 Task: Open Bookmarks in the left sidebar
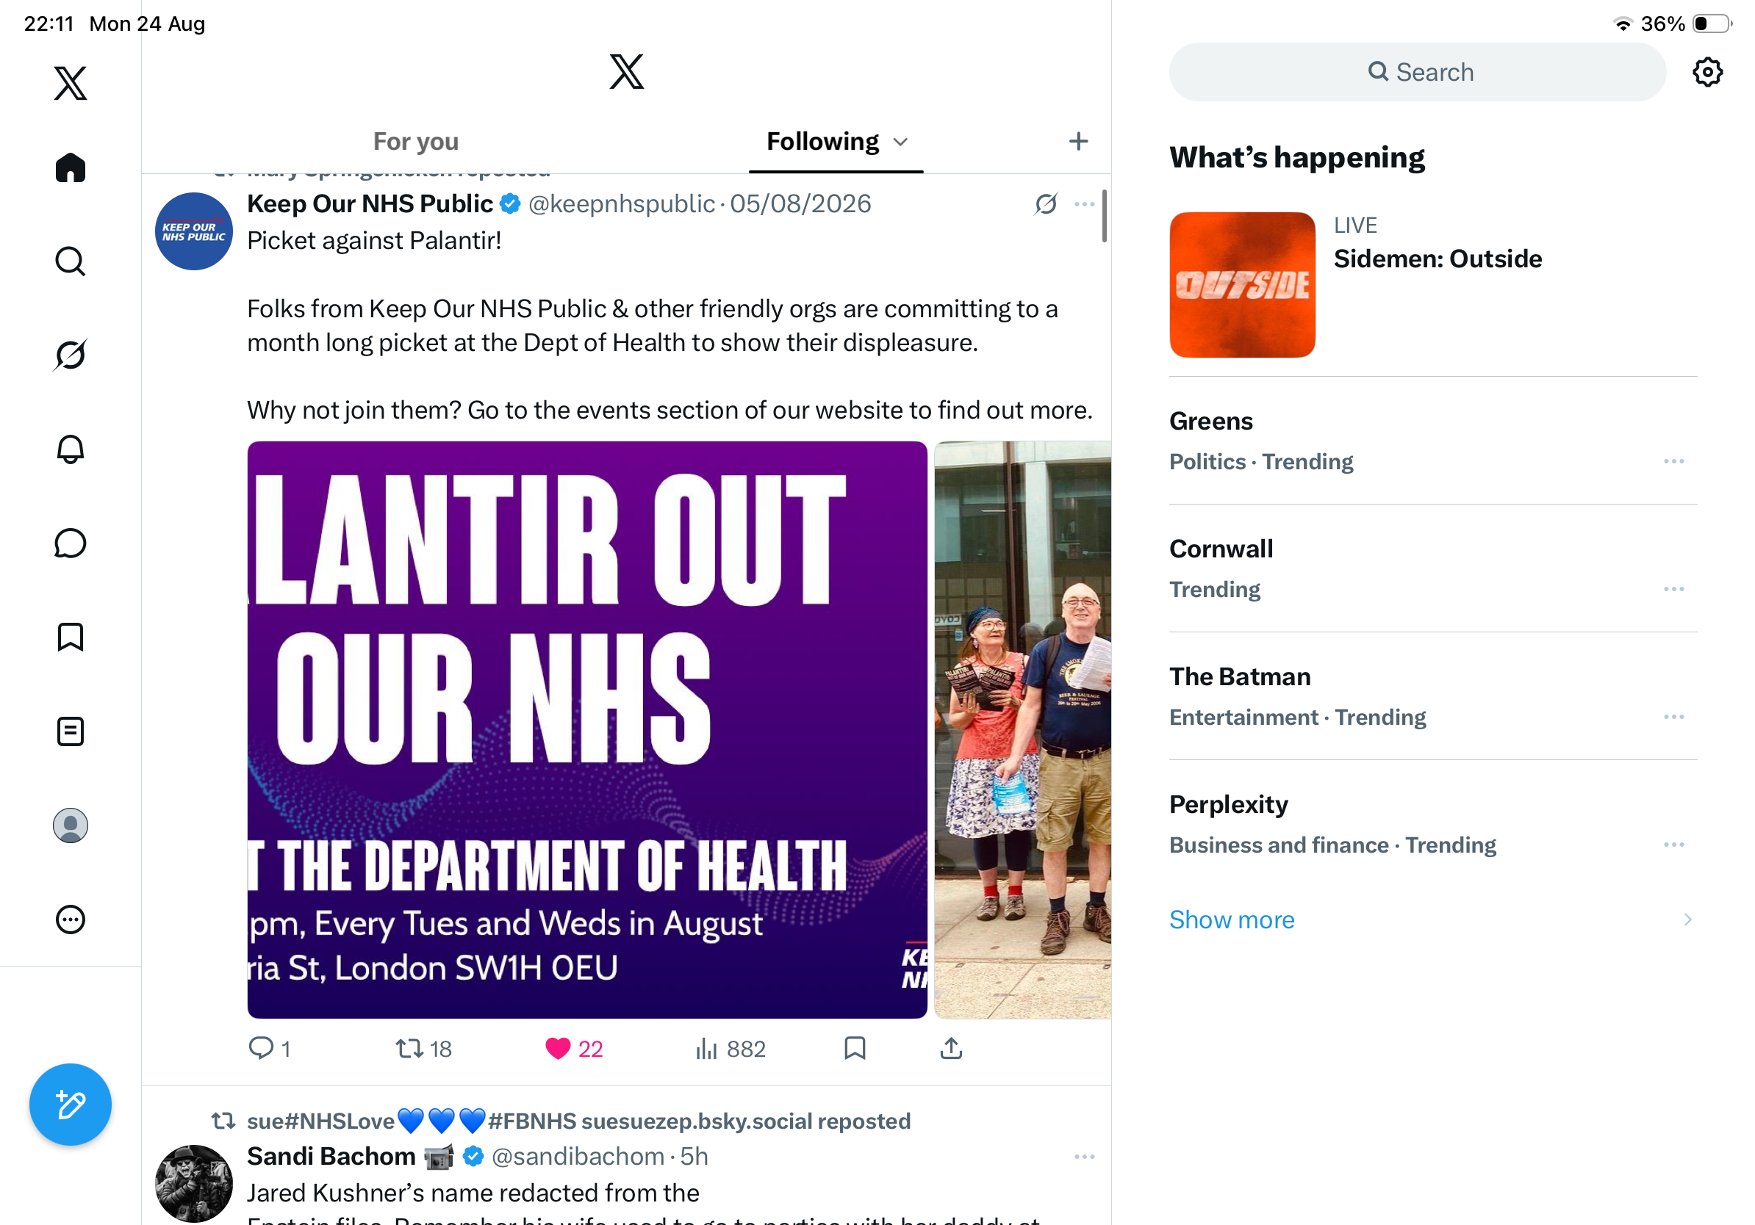pos(71,637)
